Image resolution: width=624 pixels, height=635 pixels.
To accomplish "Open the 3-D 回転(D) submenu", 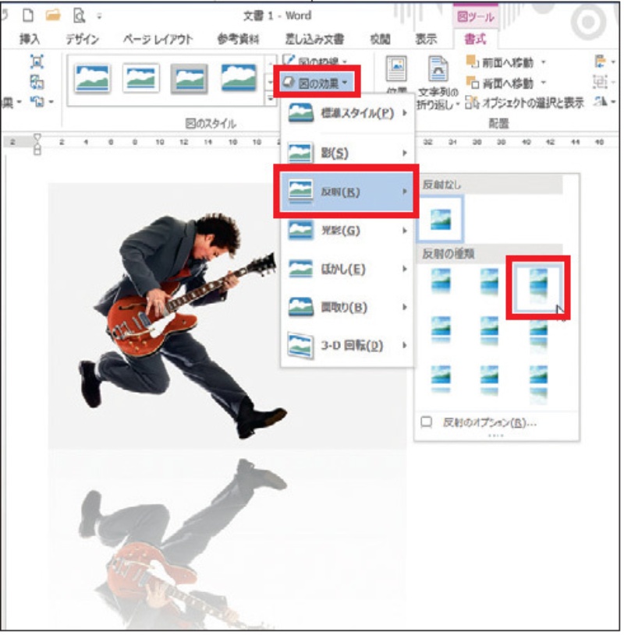I will [x=346, y=344].
